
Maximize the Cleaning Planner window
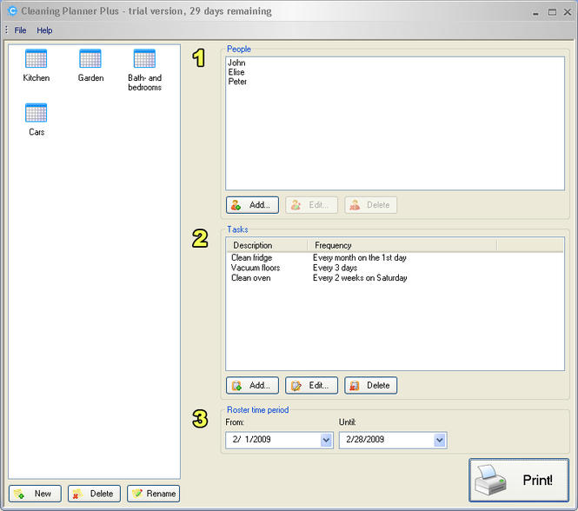(552, 12)
